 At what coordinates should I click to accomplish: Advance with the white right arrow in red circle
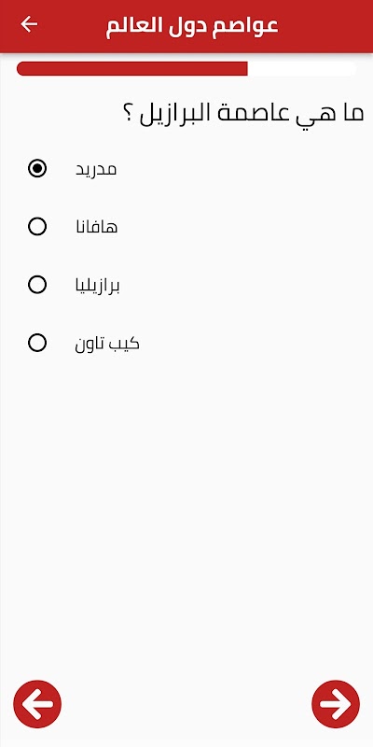336,704
